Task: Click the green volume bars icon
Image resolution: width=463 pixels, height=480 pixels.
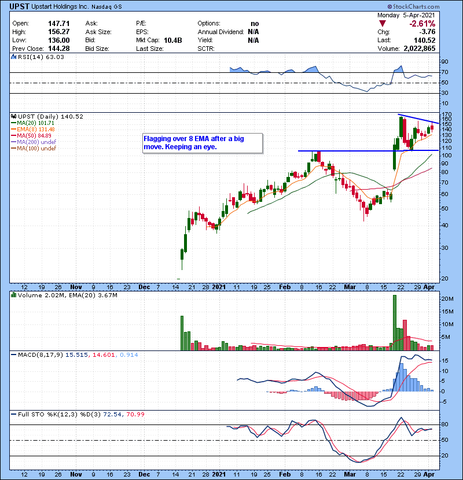Action: [13, 295]
